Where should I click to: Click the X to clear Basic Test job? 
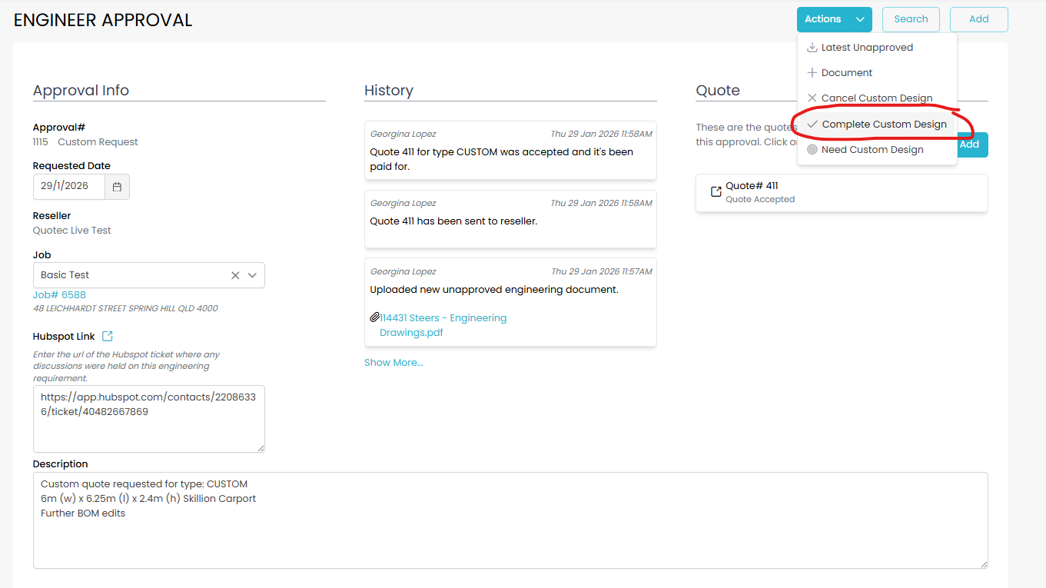point(235,275)
